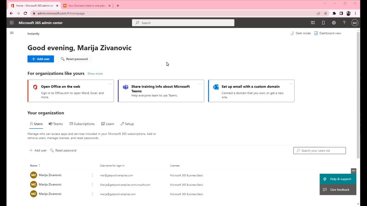Viewport: 367px width, 206px height.
Task: Open more options for mar@getpositivereplies.com row
Action: [x=92, y=175]
